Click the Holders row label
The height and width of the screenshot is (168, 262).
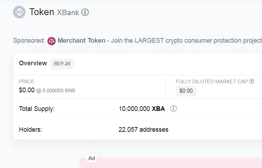(31, 130)
